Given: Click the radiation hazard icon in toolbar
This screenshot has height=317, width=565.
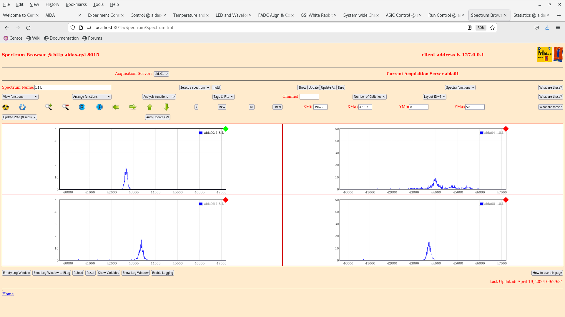Looking at the screenshot, I should click(6, 107).
